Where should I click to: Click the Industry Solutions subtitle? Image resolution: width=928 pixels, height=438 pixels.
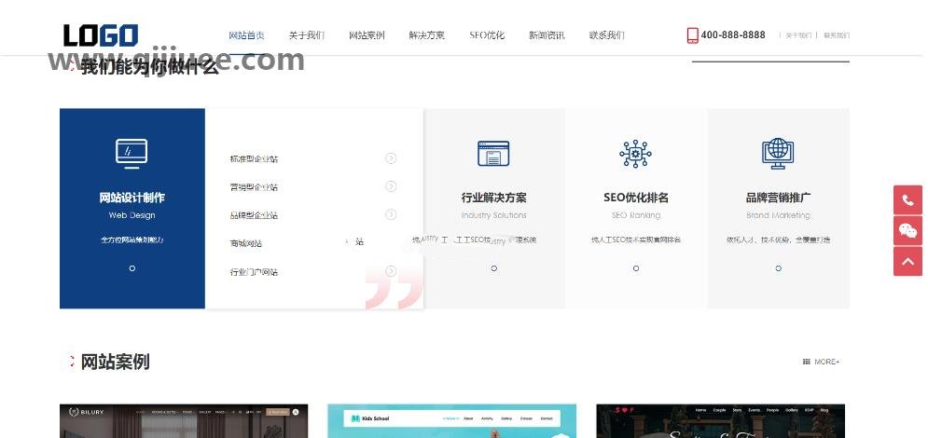[x=493, y=215]
